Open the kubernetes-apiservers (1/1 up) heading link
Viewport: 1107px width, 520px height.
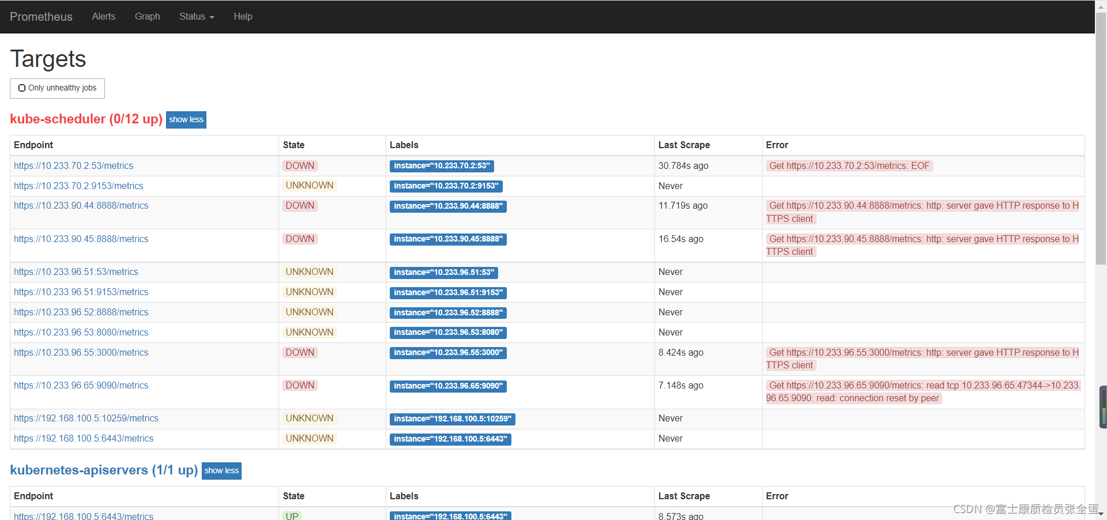pos(104,470)
